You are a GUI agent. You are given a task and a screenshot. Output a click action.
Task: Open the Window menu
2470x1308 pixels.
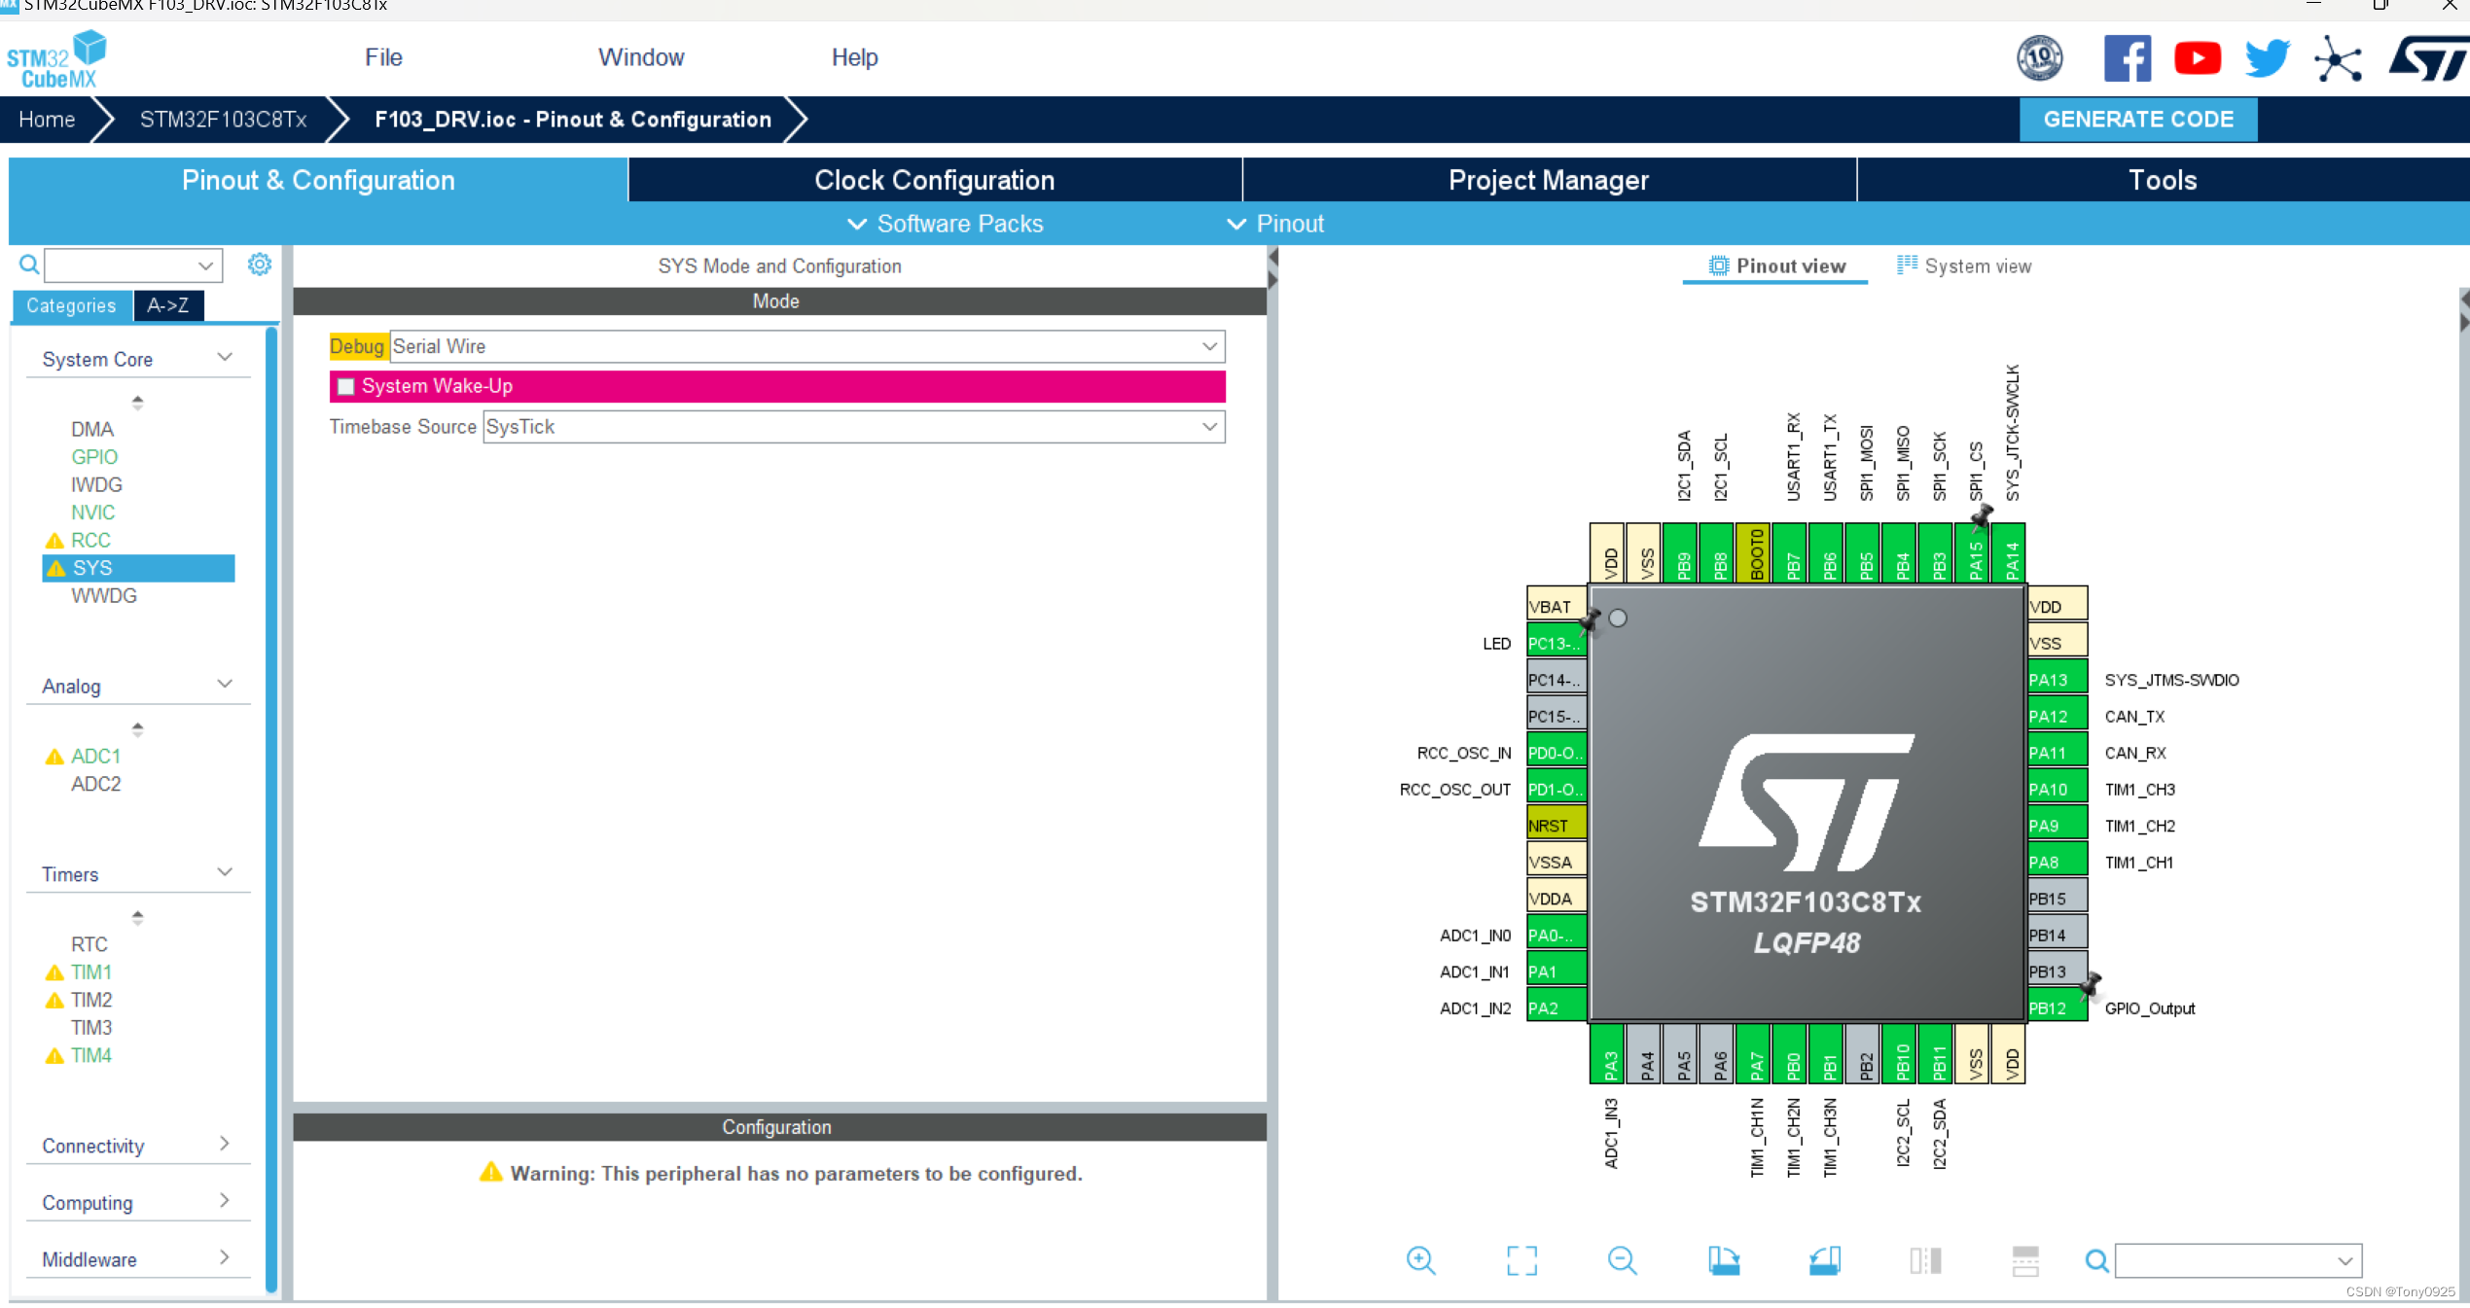[641, 57]
